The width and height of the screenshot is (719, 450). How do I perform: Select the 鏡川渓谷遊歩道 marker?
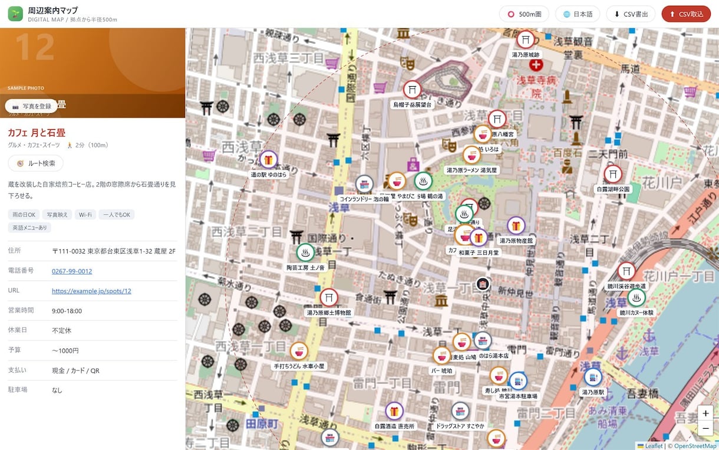click(x=626, y=271)
